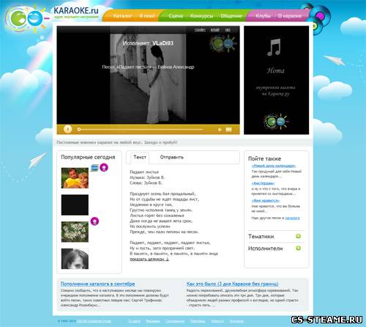This screenshot has width=366, height=327.
Task: Switch to the Отправить tab
Action: click(171, 157)
